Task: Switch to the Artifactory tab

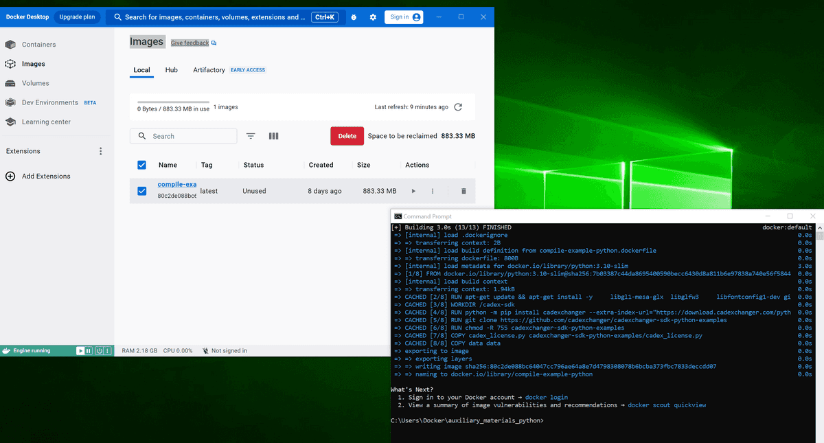Action: tap(209, 70)
